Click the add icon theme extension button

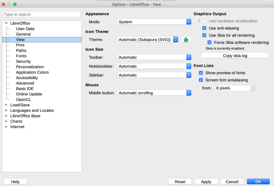[186, 40]
